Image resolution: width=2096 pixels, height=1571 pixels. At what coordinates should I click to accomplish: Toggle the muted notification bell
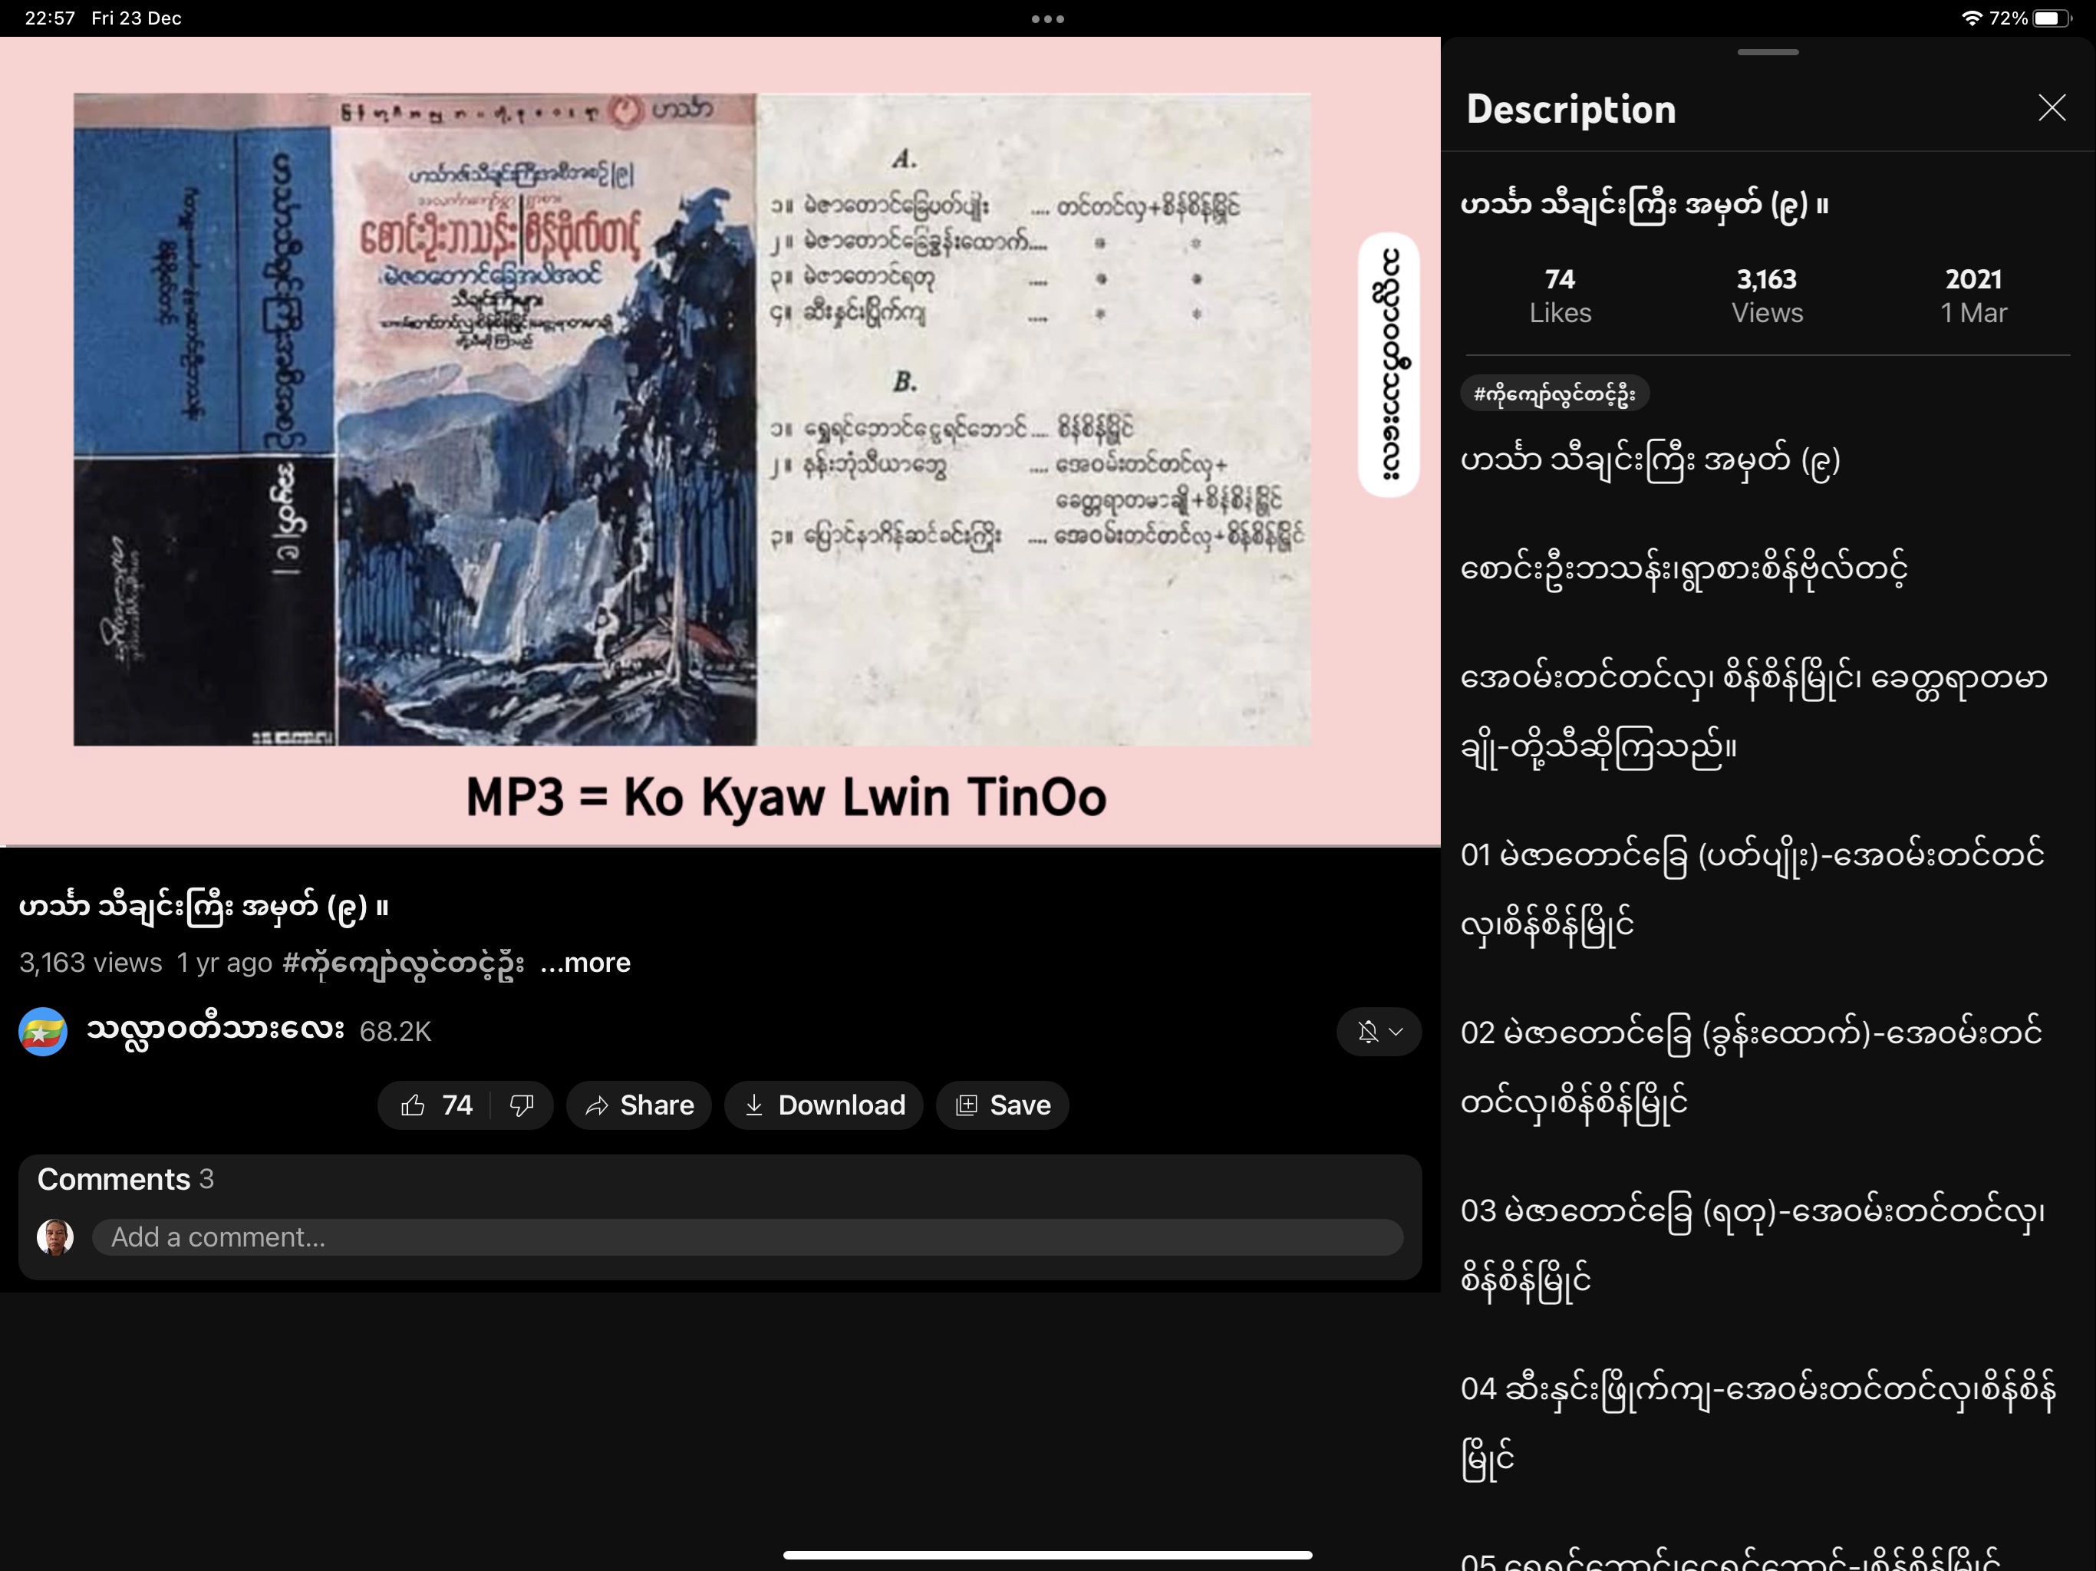point(1367,1031)
